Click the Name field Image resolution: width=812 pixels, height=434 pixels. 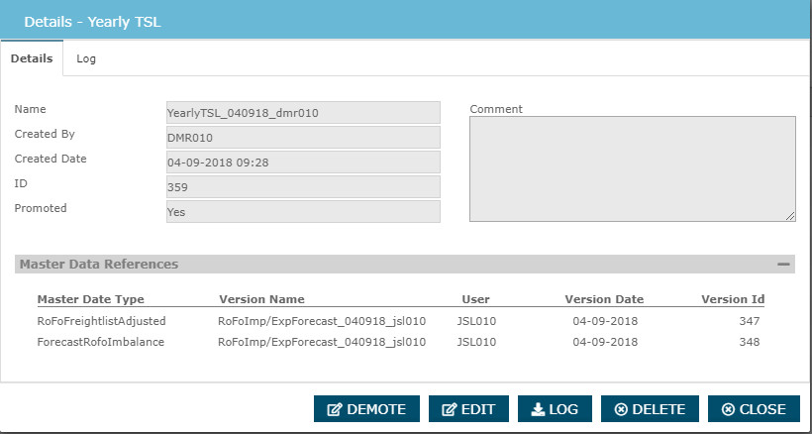pos(303,113)
